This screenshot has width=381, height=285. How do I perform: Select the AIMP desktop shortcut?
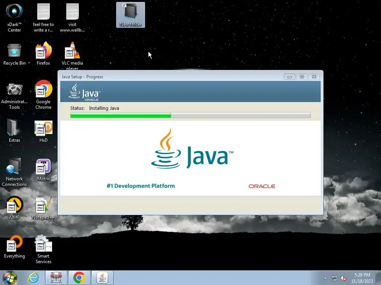[15, 208]
